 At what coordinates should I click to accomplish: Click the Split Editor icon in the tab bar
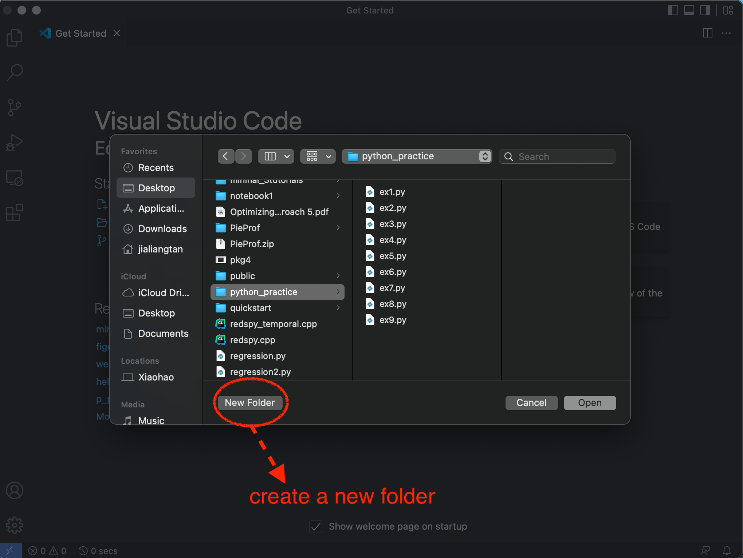tap(708, 33)
